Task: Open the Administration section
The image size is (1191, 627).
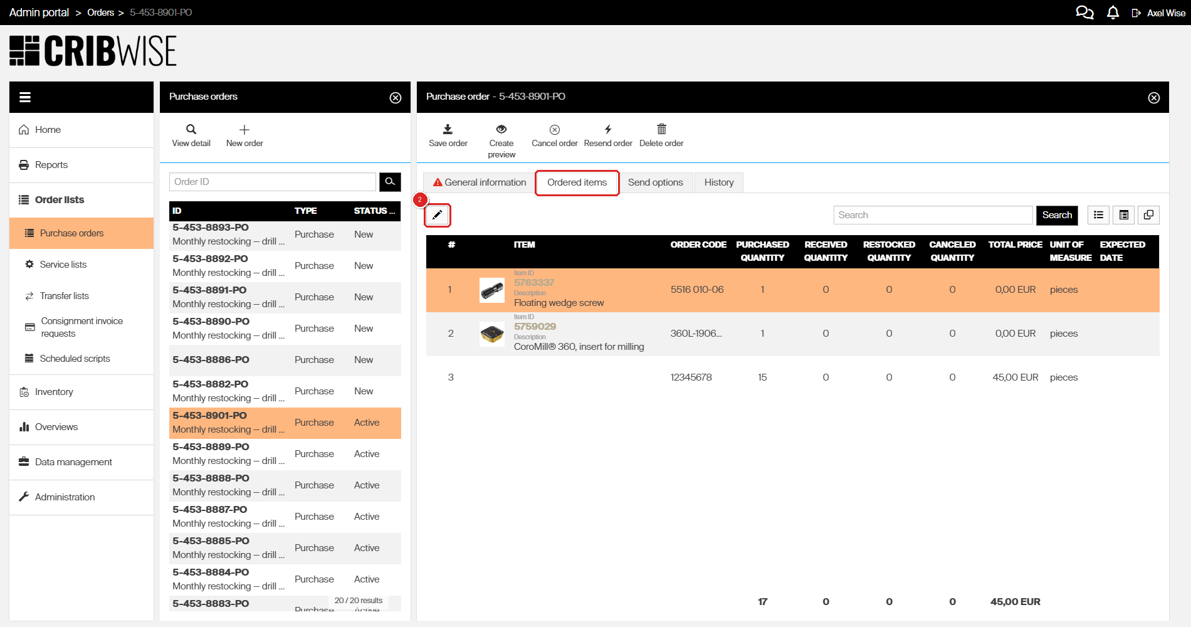Action: (x=65, y=497)
